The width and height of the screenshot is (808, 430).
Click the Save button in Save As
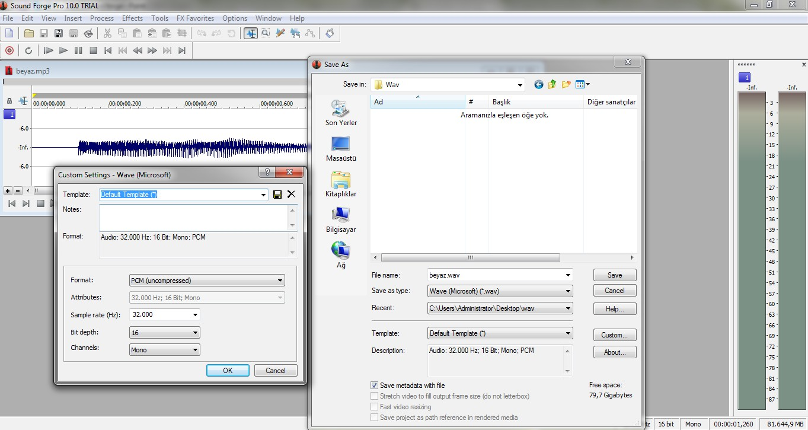coord(615,275)
